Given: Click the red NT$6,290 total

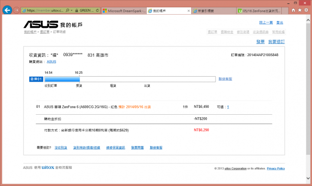Looking at the screenshot, I should point(201,130).
